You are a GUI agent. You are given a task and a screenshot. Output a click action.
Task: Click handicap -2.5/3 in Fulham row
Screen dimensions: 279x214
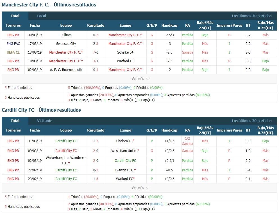pos(169,35)
